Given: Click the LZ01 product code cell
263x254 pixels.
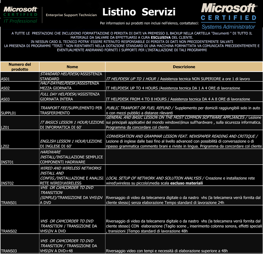Looking at the screenshot, I should click(x=20, y=123).
